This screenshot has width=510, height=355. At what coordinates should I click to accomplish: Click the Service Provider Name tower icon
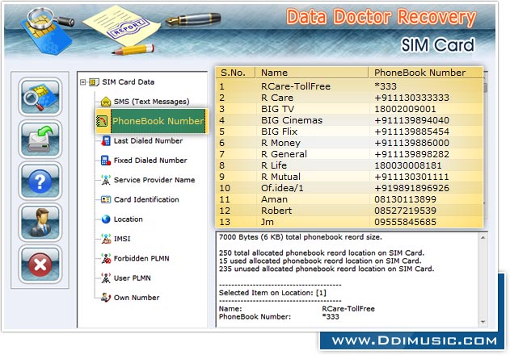click(106, 180)
